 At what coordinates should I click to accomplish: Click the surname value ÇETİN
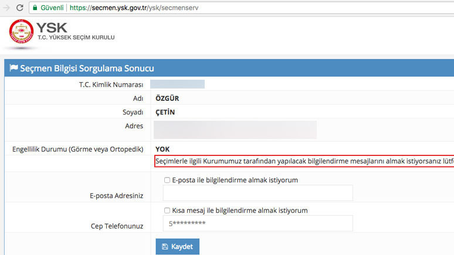click(x=165, y=112)
